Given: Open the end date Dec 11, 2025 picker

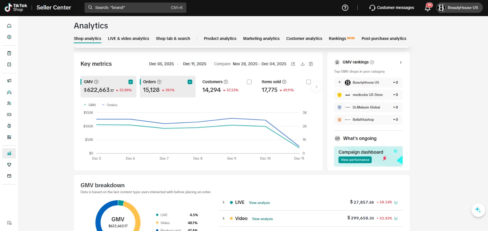Looking at the screenshot, I should (x=195, y=64).
